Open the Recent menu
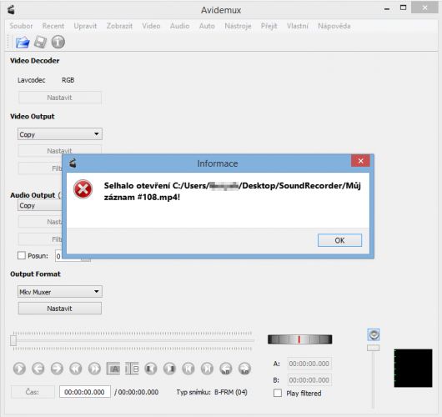The height and width of the screenshot is (417, 442). 53,26
